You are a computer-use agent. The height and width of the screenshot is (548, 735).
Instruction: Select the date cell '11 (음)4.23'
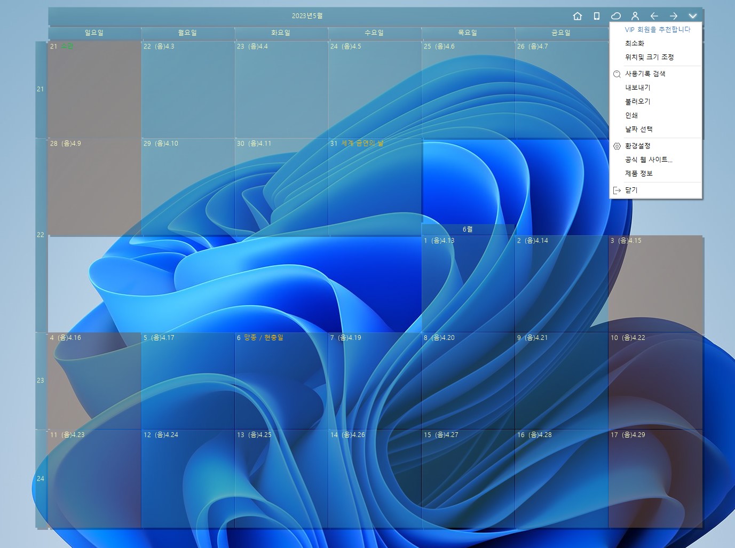(94, 479)
